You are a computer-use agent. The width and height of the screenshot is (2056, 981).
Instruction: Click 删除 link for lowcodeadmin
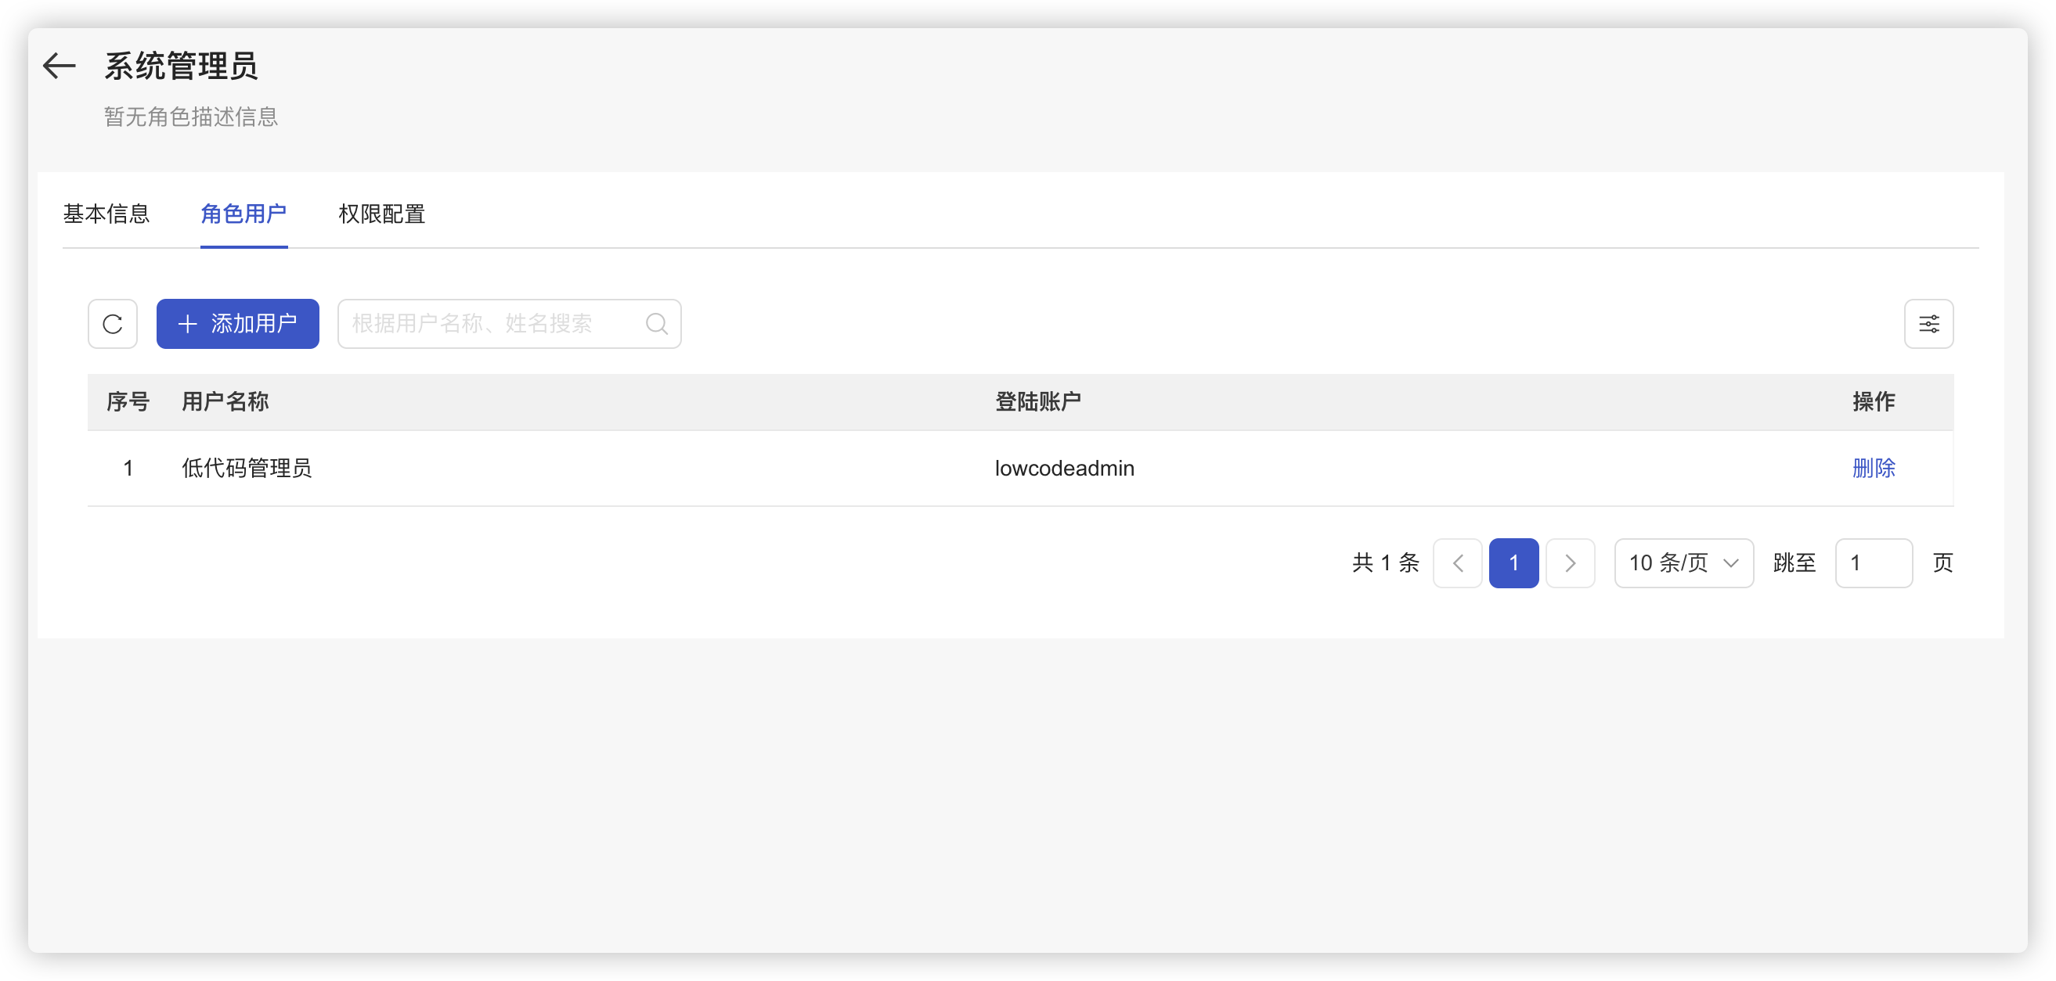click(x=1874, y=468)
